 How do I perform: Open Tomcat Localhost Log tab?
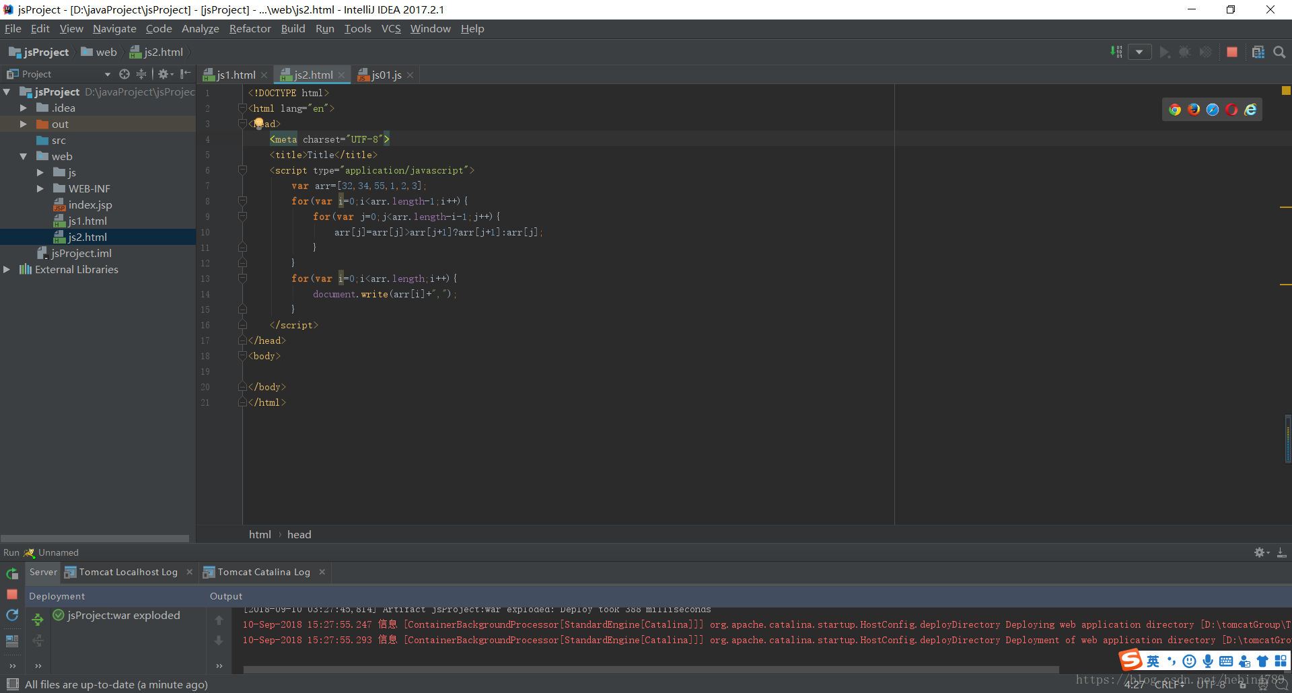(128, 572)
